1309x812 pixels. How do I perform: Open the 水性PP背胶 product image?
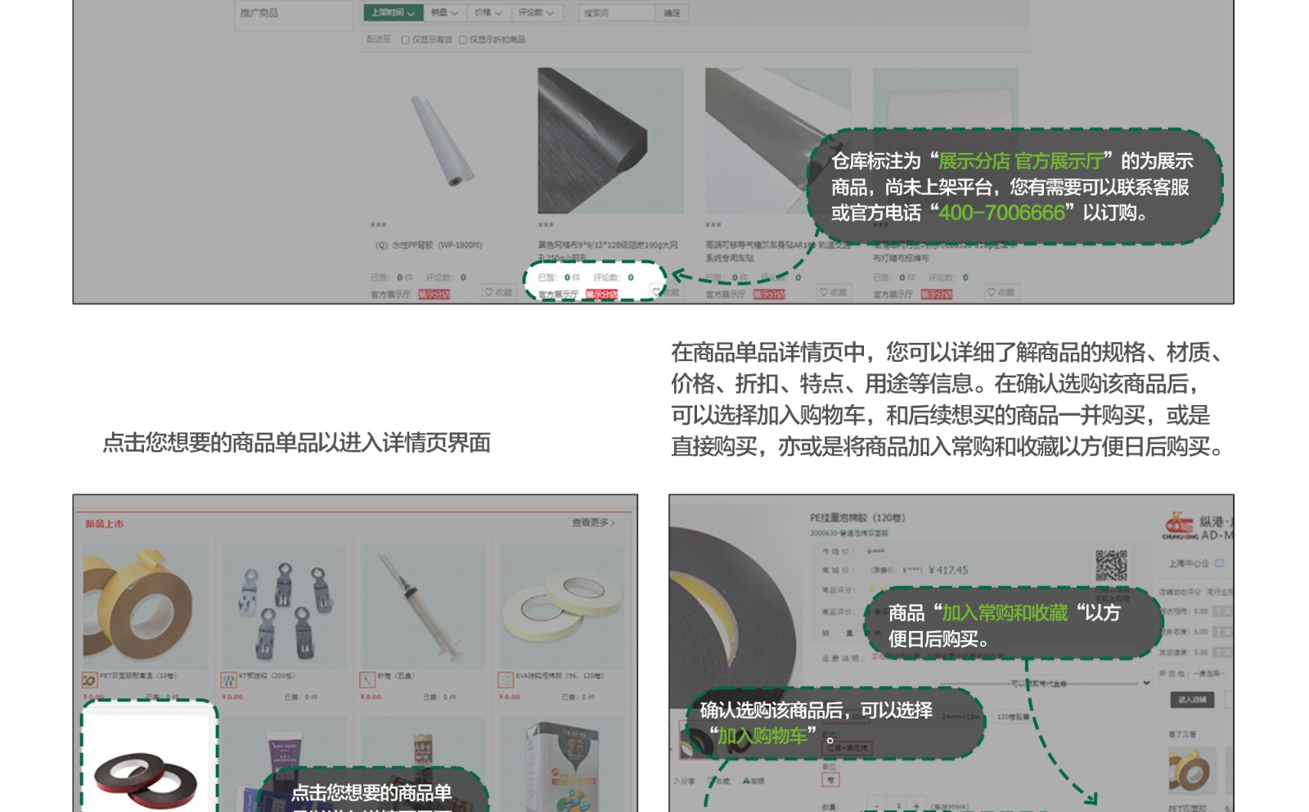coord(443,141)
